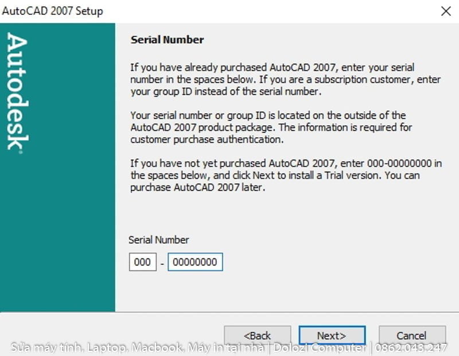
Task: Click the Next> button to continue
Action: click(x=332, y=335)
